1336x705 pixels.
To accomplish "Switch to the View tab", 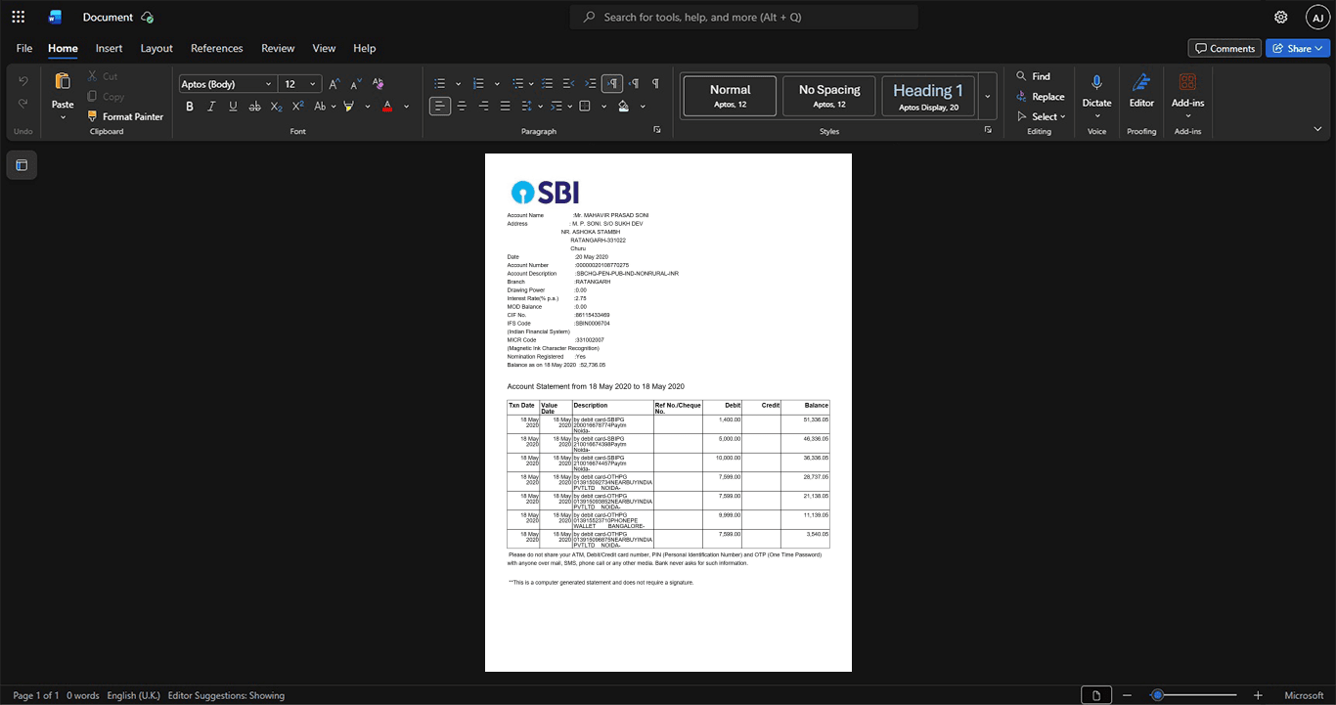I will pyautogui.click(x=324, y=48).
